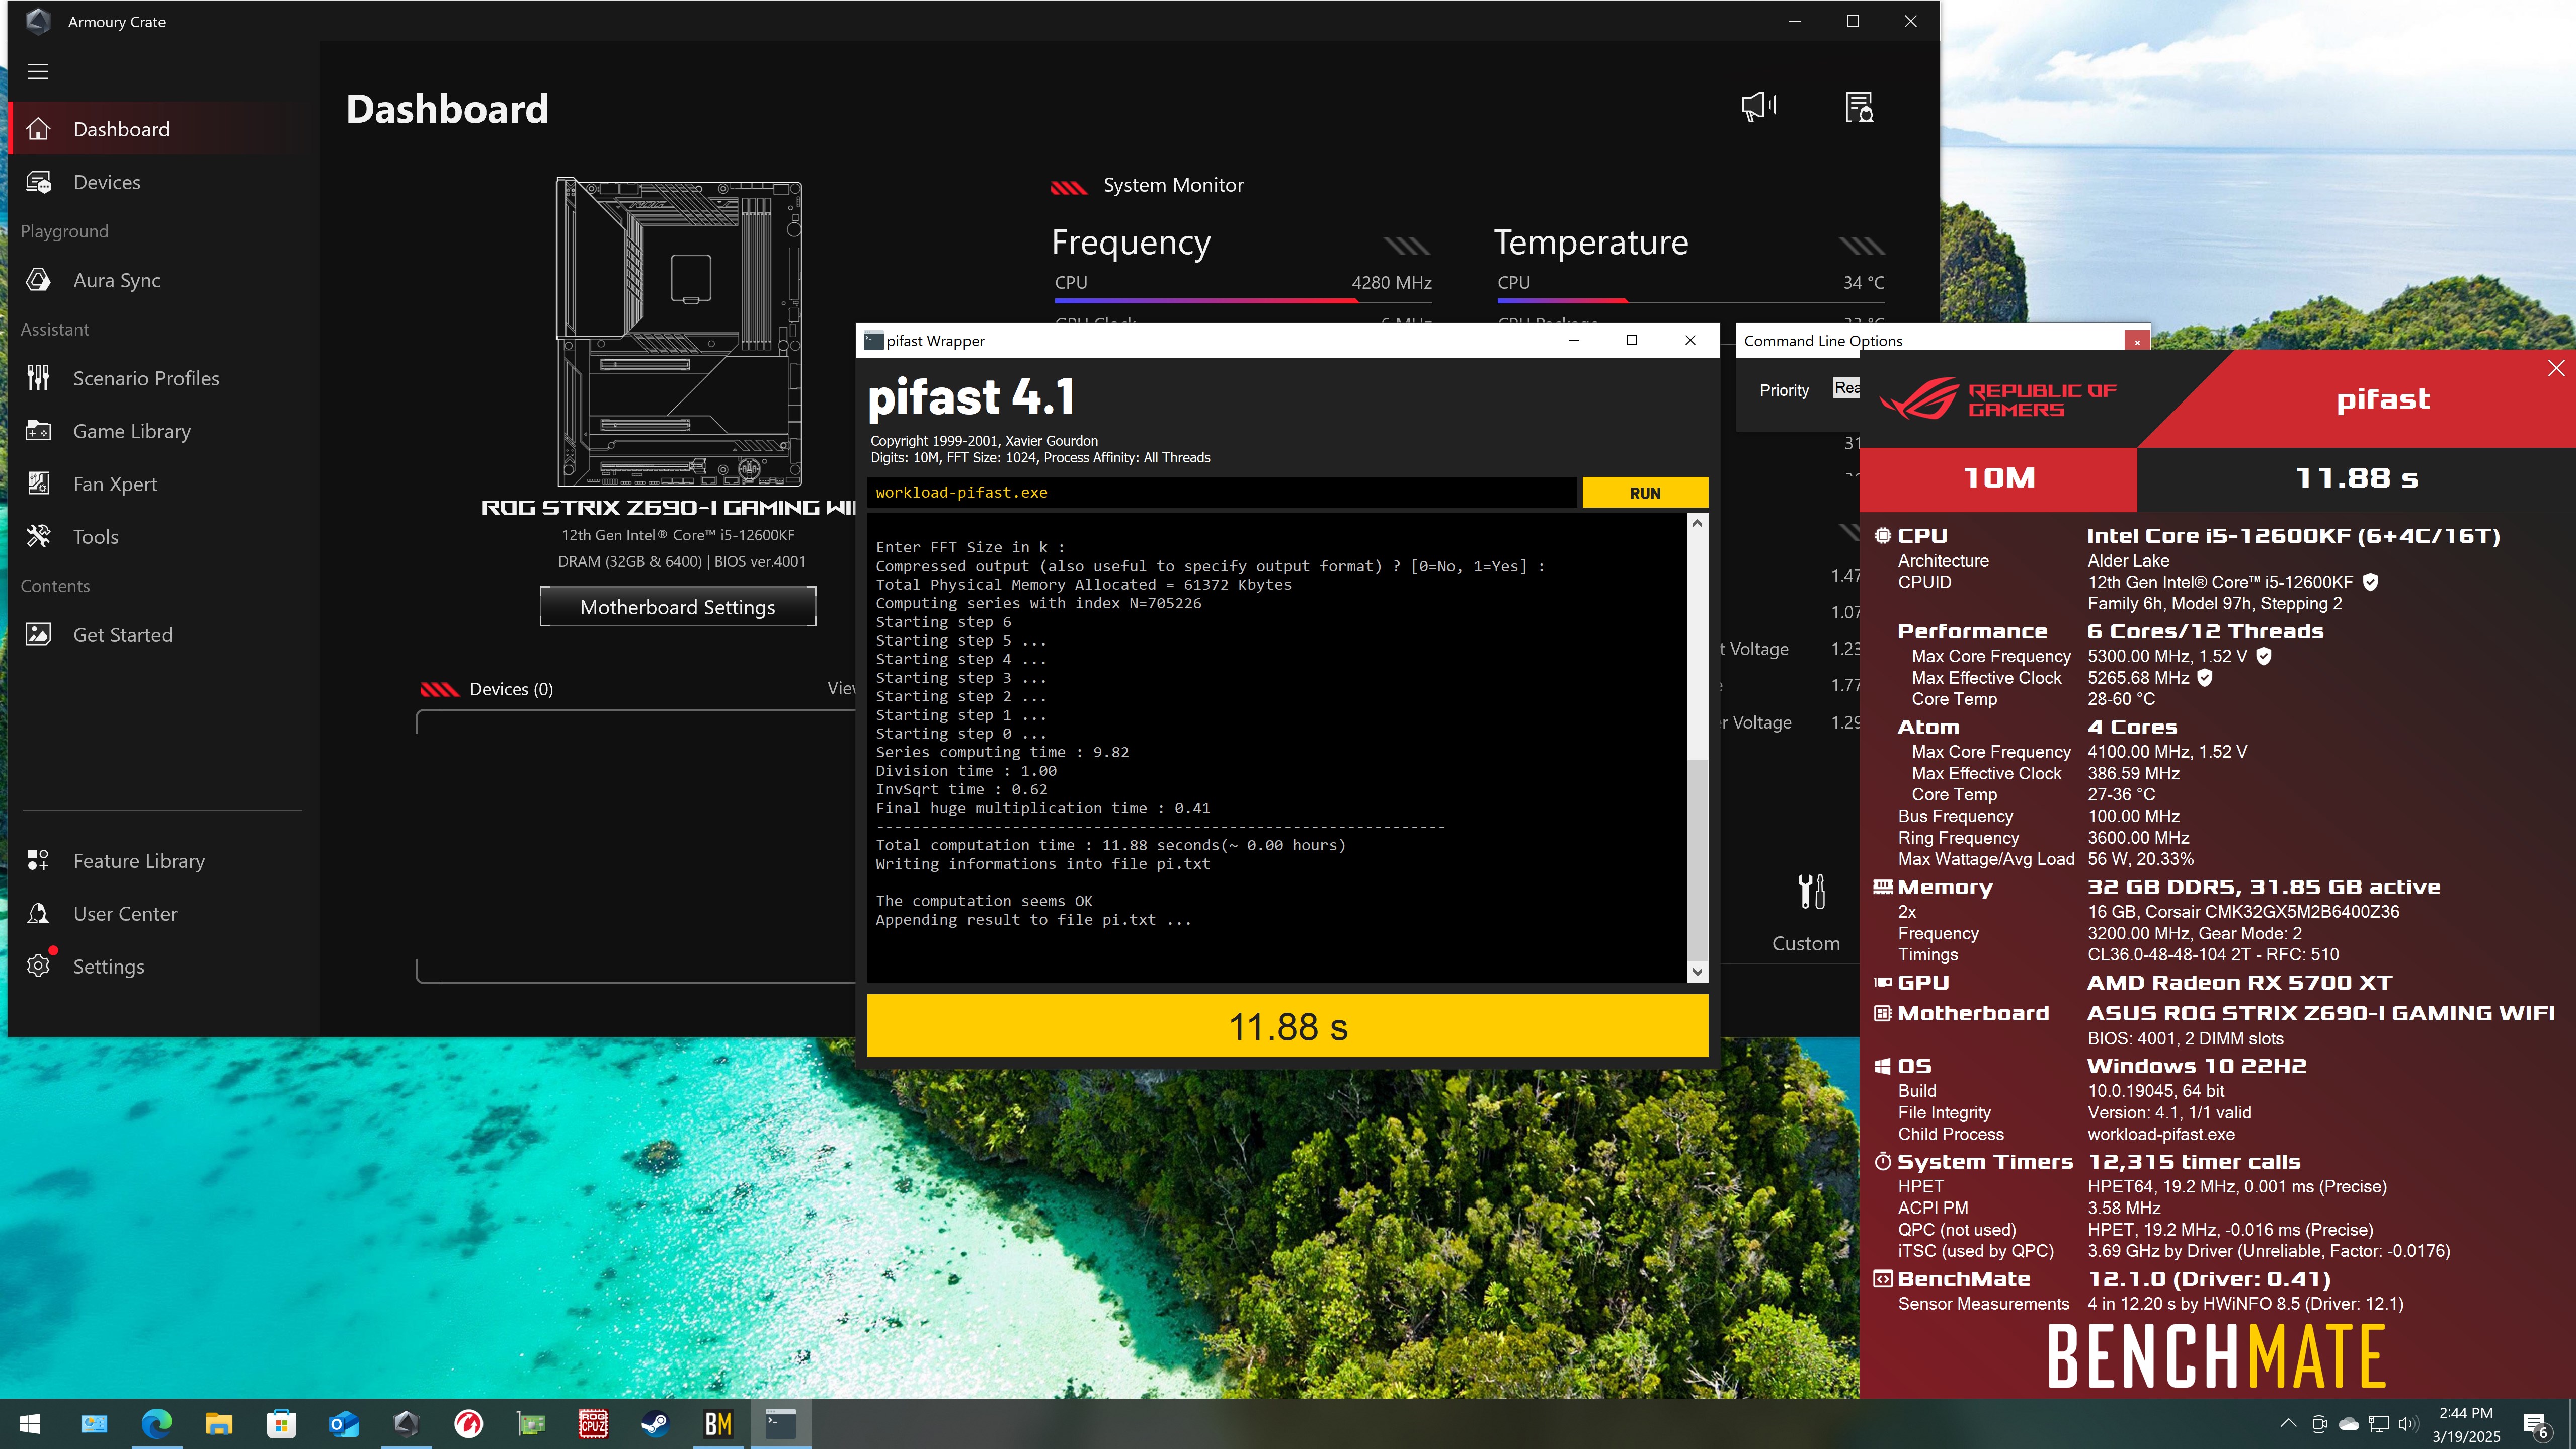Click the ROG STRIX motherboard illustration

[x=678, y=332]
